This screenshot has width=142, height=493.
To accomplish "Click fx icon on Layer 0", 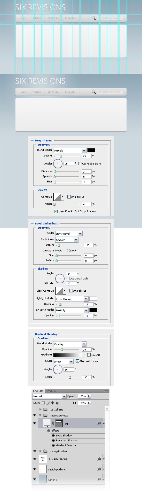I will [x=99, y=479].
